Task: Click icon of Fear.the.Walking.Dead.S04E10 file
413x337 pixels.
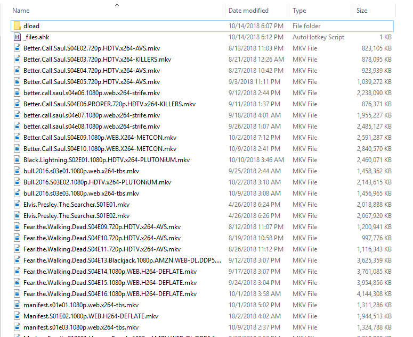Action: [17, 238]
